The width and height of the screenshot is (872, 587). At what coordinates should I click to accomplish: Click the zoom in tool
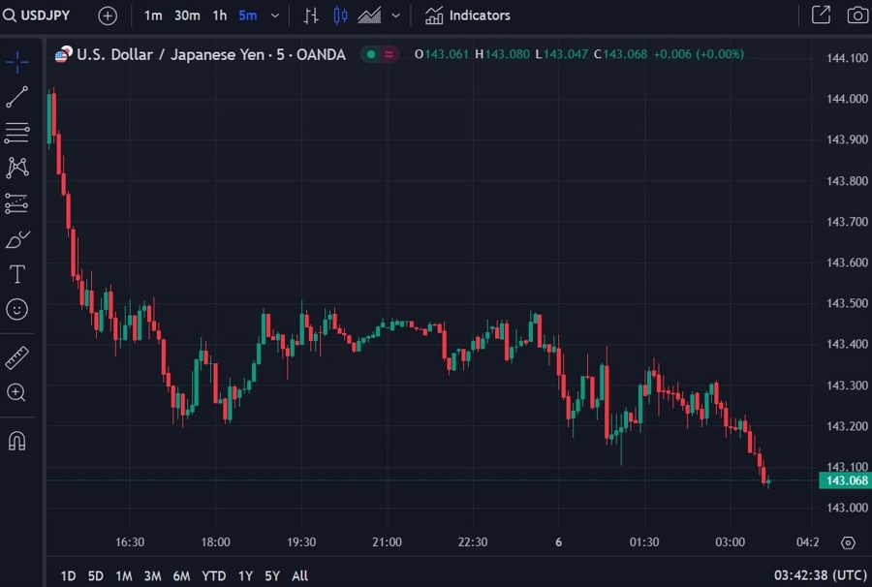pos(17,392)
